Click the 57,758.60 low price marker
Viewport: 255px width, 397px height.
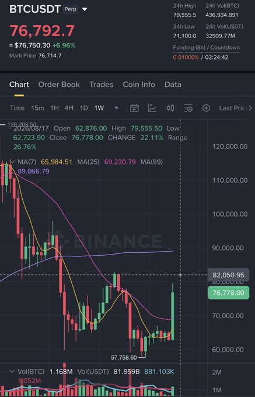pyautogui.click(x=124, y=357)
